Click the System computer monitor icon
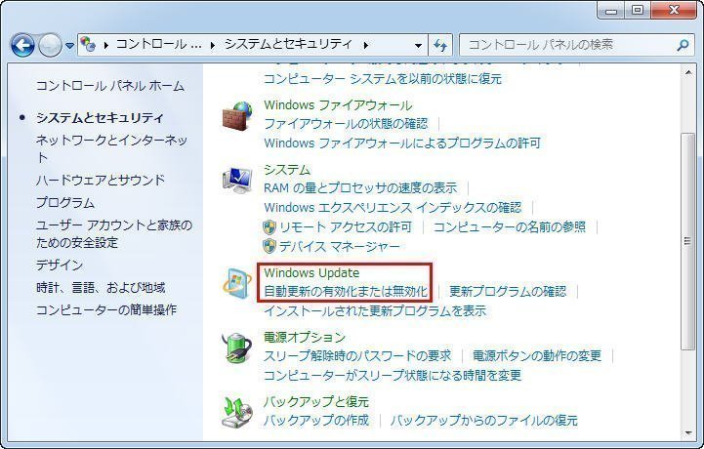Viewport: 704px width, 449px height. click(237, 181)
